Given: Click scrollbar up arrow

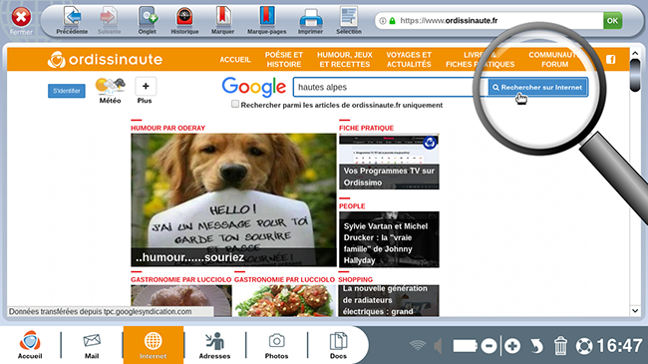Looking at the screenshot, I should [x=635, y=54].
